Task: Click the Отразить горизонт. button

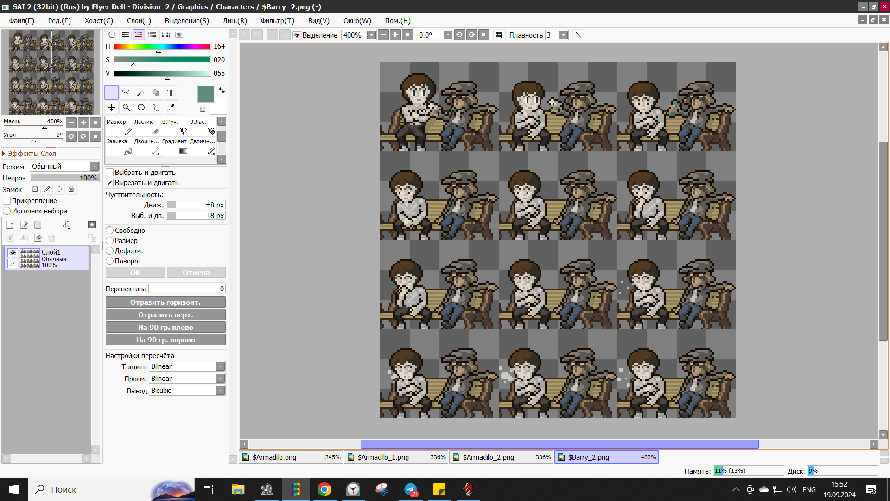Action: click(165, 302)
